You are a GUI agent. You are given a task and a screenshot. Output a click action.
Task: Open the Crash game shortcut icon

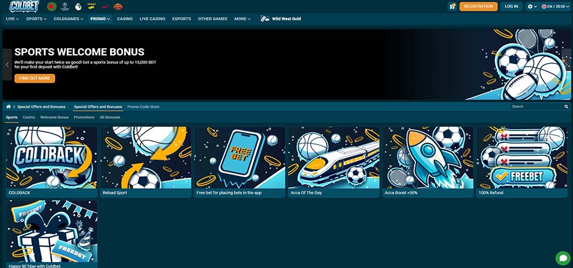click(91, 6)
